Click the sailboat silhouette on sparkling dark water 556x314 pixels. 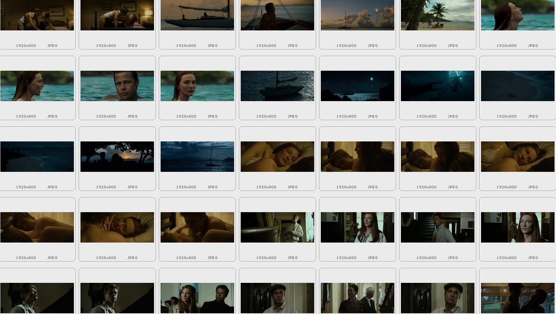277,86
